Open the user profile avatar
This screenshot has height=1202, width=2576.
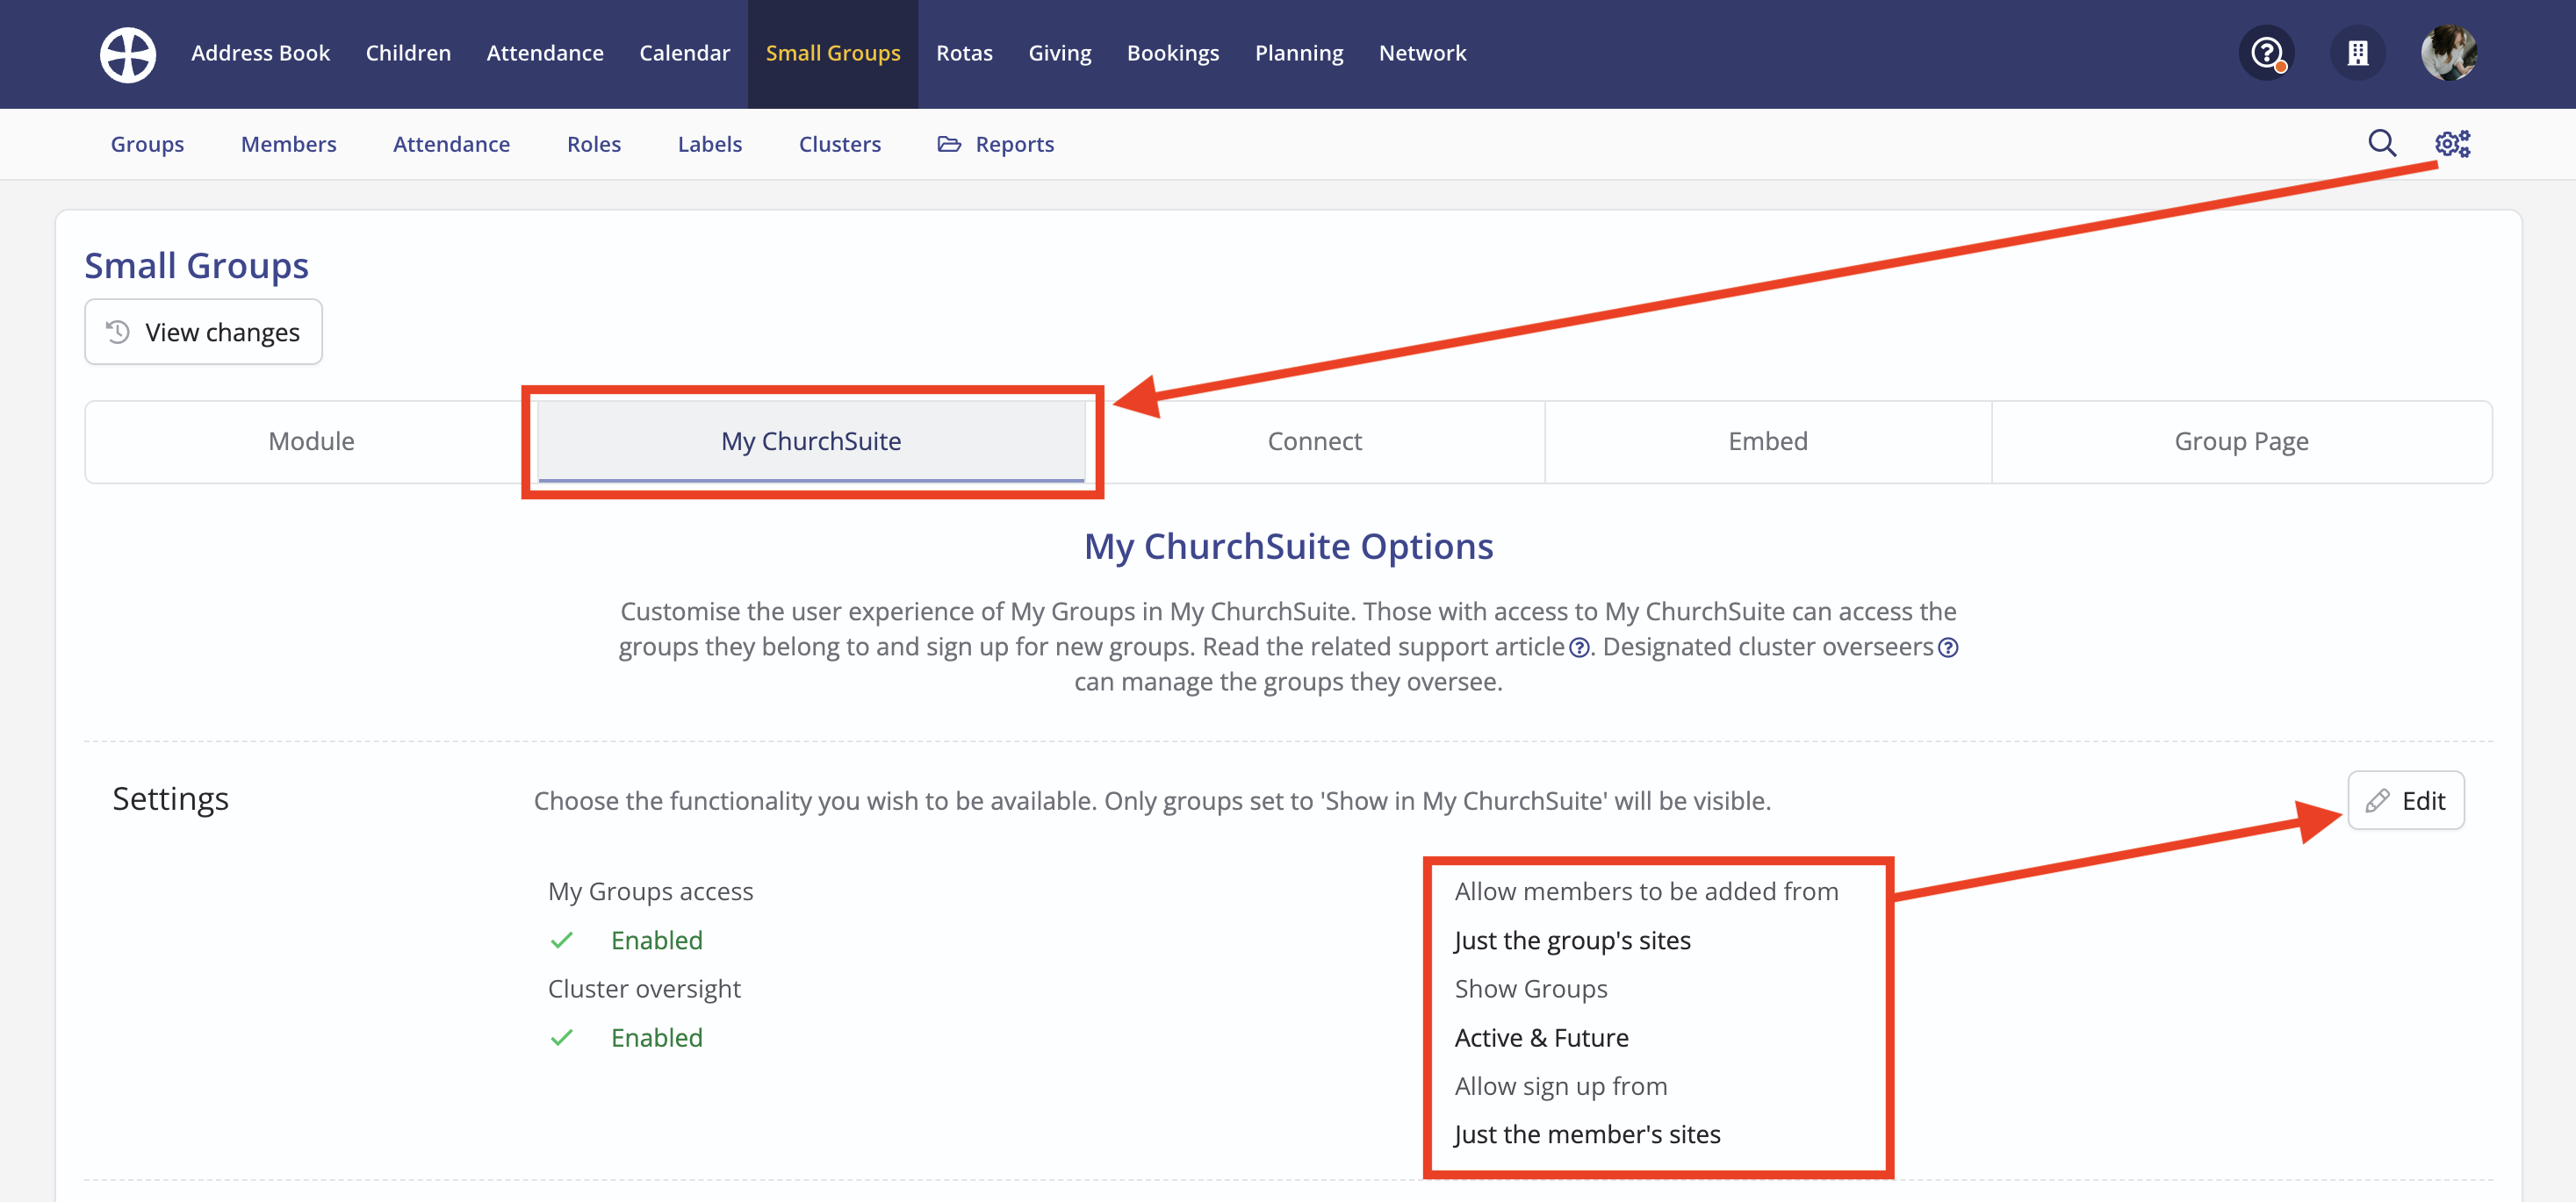pyautogui.click(x=2448, y=53)
